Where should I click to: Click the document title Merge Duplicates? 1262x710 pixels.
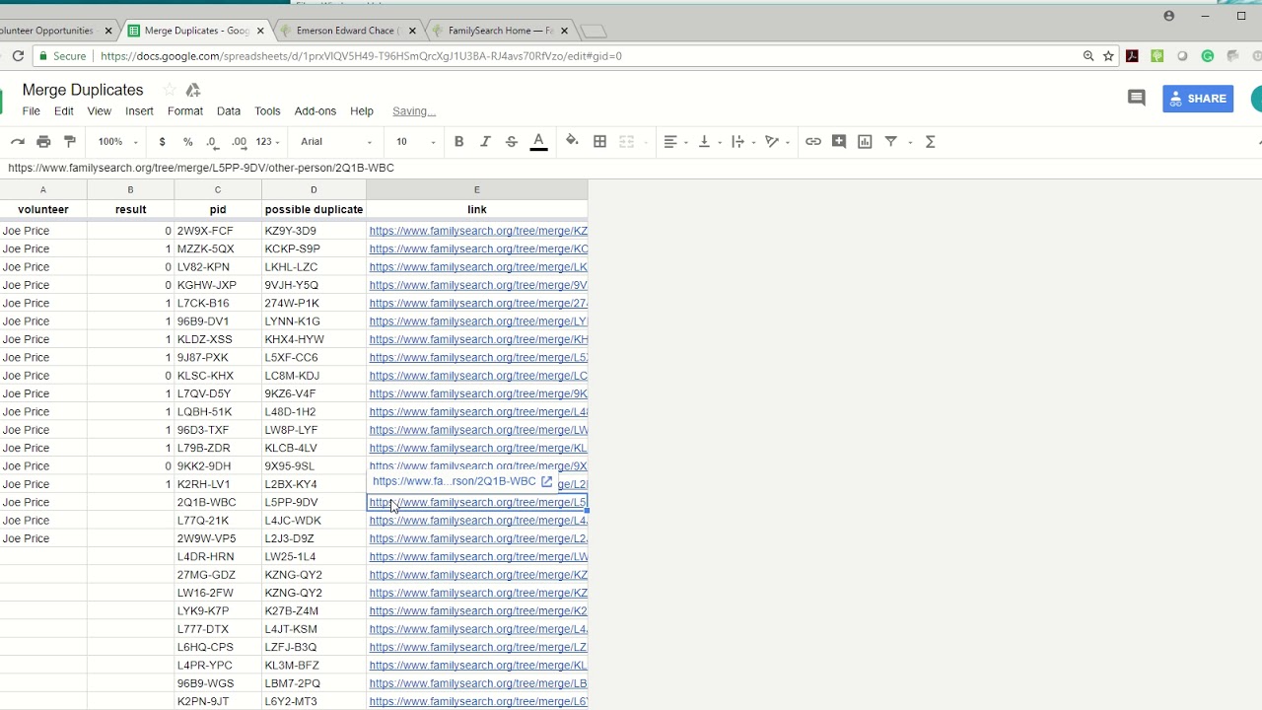[83, 90]
